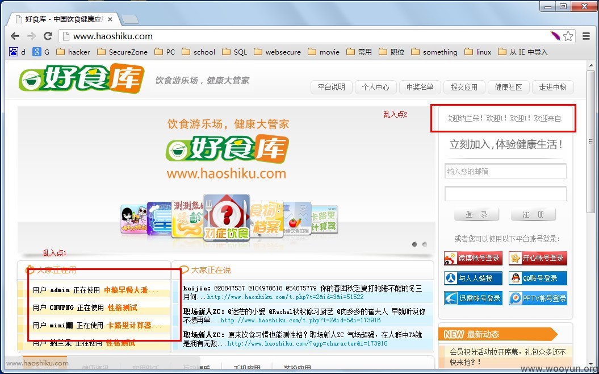Open the t.php link ending i=51522
Viewport: 599px width, 374px height.
point(286,297)
